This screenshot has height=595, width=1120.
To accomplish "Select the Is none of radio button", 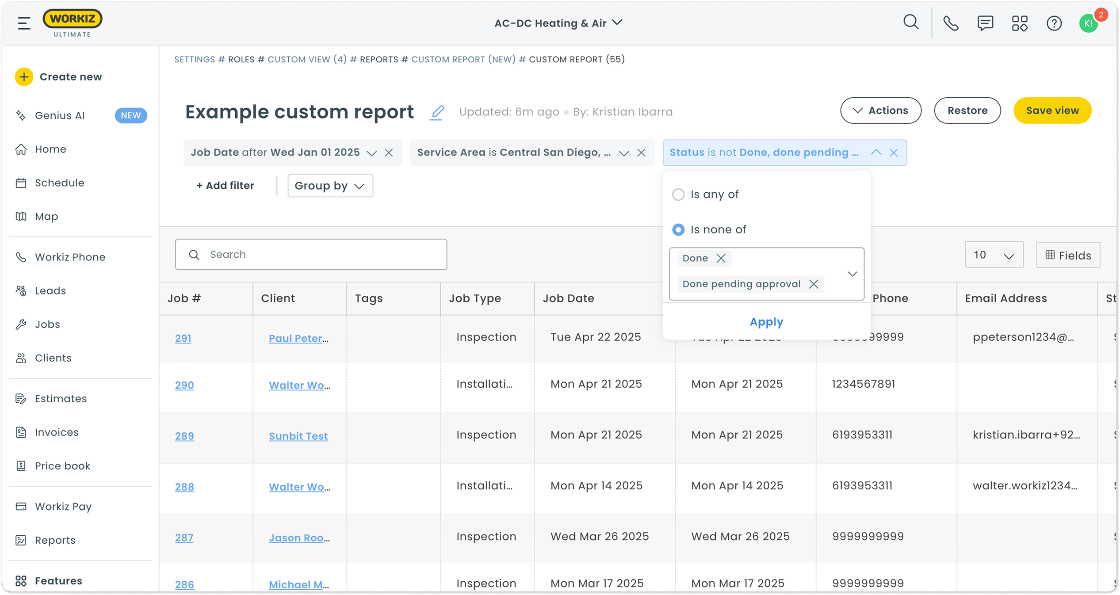I will [678, 230].
